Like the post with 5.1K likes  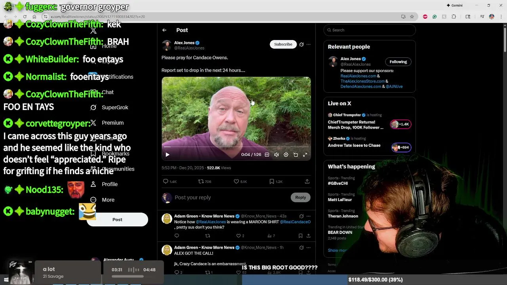click(240, 181)
